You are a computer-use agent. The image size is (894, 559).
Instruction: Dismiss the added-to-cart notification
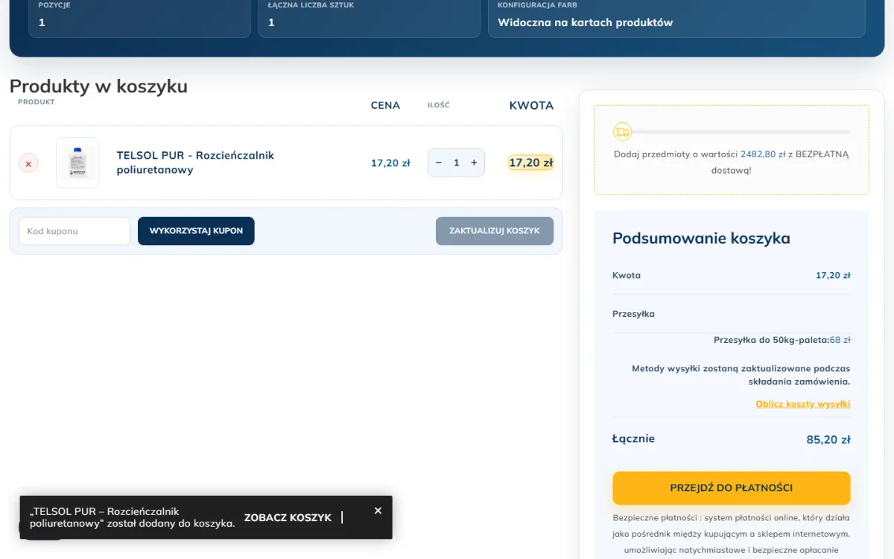click(378, 511)
